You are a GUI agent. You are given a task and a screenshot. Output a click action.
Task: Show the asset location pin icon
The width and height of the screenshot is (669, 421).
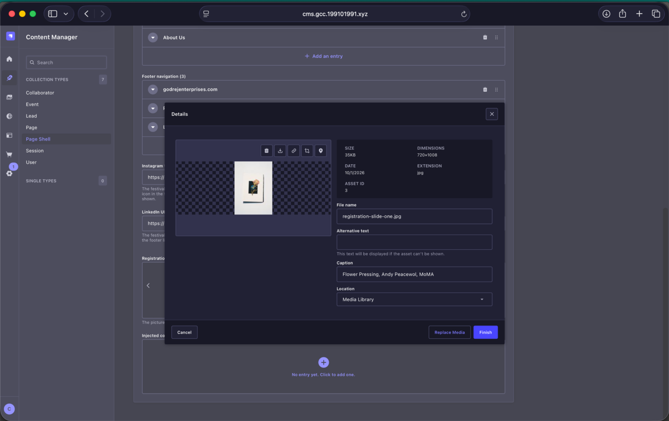[321, 151]
